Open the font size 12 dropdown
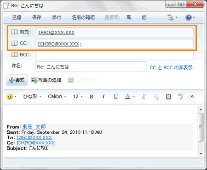The height and width of the screenshot is (170, 207). pyautogui.click(x=78, y=96)
